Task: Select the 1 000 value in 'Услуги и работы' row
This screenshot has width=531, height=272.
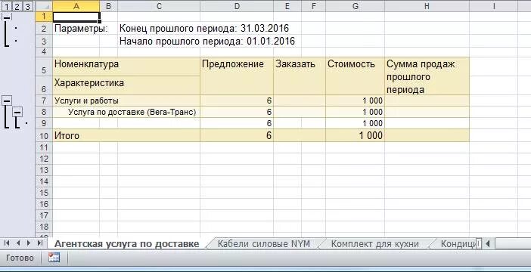Action: pyautogui.click(x=356, y=100)
